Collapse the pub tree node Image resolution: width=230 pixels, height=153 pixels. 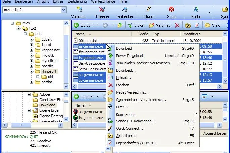(x=25, y=34)
